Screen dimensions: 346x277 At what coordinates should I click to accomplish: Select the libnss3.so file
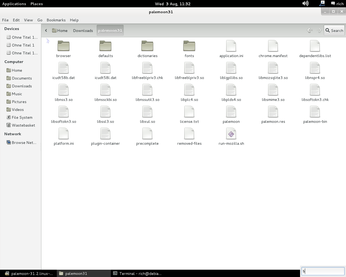point(64,93)
